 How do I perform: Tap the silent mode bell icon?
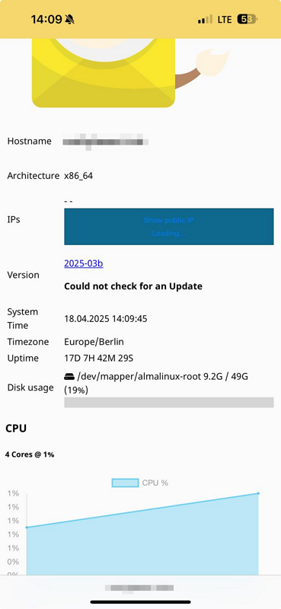coord(69,20)
